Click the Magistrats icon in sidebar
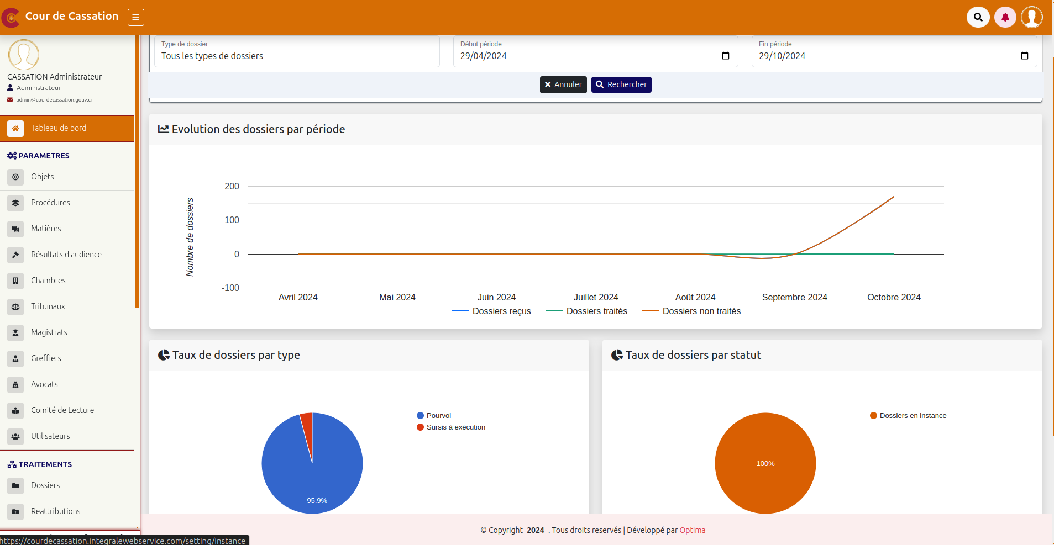This screenshot has height=545, width=1054. coord(15,333)
